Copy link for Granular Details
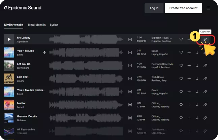The width and height of the screenshot is (218, 140). pyautogui.click(x=205, y=118)
